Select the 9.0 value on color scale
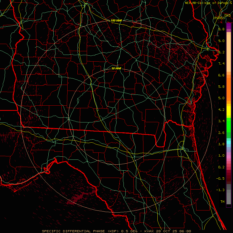This screenshot has height=233, width=233. tap(221, 41)
